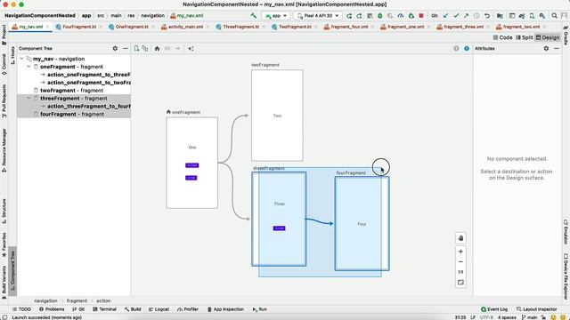Click the Nest Into New Graph icon
The height and width of the screenshot is (320, 570).
[145, 48]
